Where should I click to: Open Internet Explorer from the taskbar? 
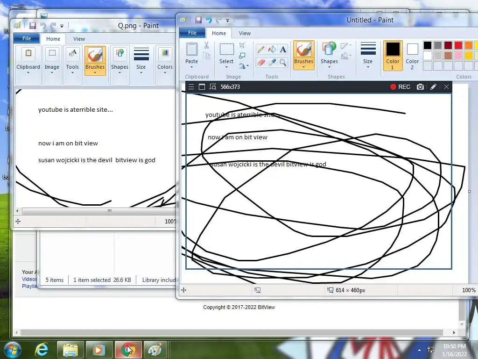click(42, 350)
